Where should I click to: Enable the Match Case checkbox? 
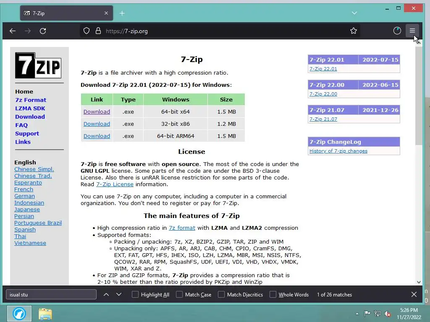click(x=179, y=294)
